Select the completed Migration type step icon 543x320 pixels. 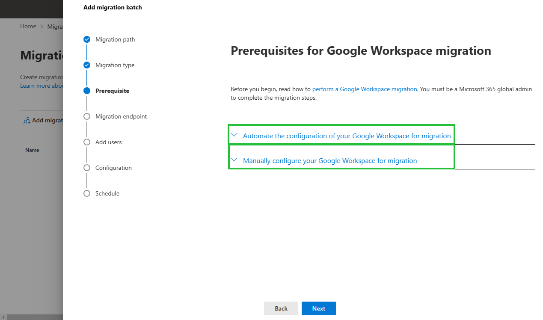87,65
